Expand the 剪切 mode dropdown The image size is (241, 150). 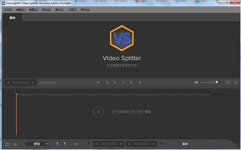click(37, 144)
